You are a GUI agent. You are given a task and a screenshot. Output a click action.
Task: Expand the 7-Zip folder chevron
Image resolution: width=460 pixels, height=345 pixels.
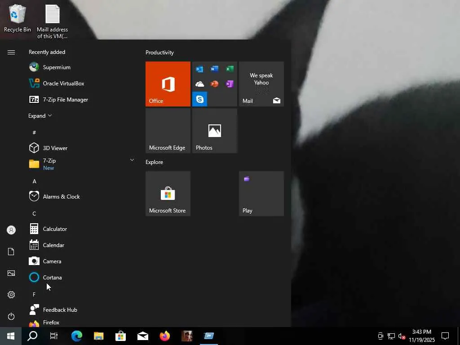click(x=132, y=160)
